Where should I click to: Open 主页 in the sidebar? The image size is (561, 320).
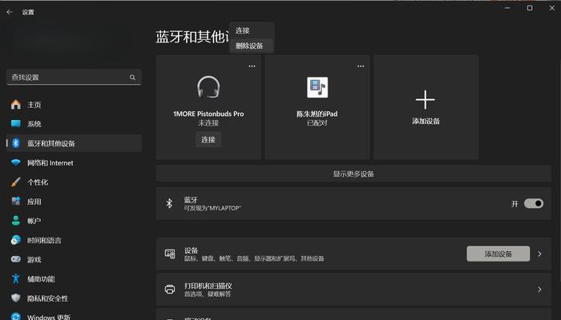(74, 105)
